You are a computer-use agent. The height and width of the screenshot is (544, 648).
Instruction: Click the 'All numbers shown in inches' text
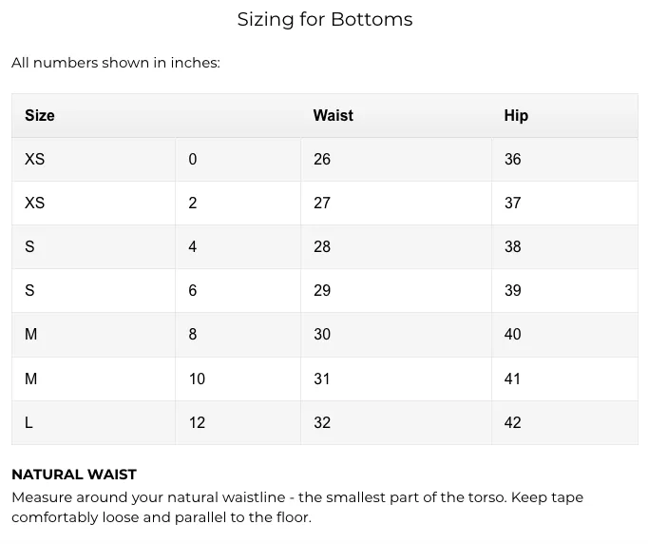click(116, 63)
